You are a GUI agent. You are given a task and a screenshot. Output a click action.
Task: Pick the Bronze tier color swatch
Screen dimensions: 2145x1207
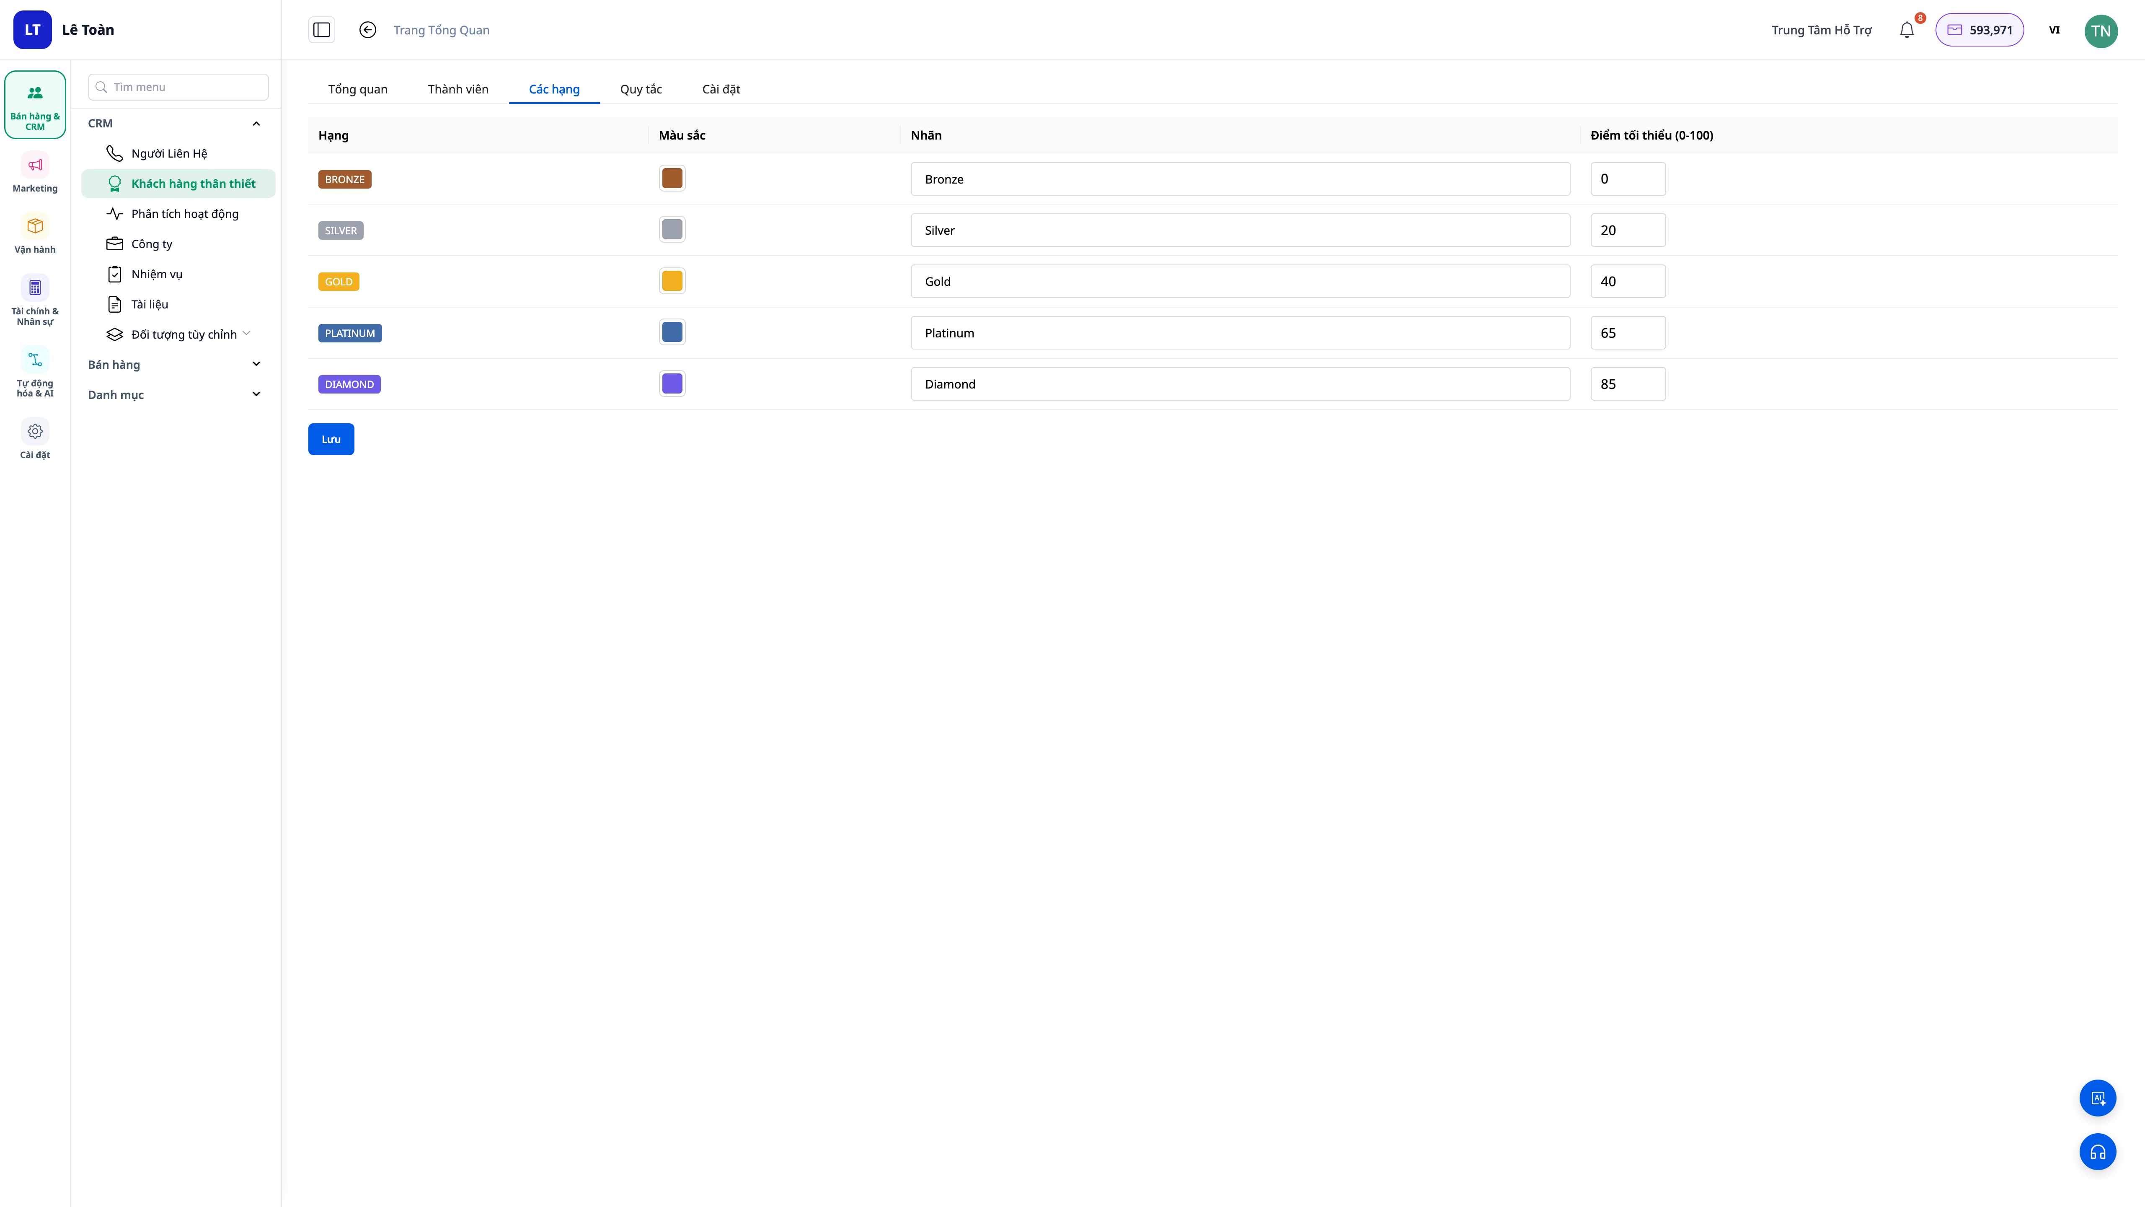(672, 178)
